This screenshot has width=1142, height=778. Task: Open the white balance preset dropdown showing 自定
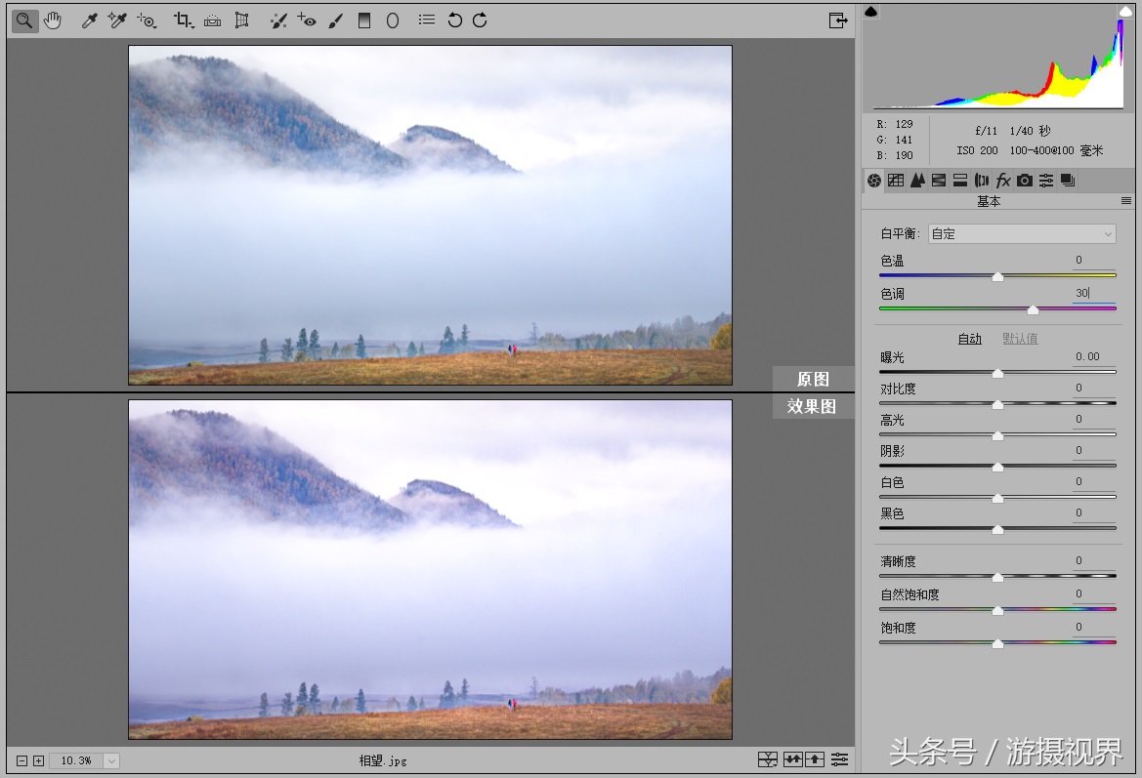click(x=1021, y=233)
